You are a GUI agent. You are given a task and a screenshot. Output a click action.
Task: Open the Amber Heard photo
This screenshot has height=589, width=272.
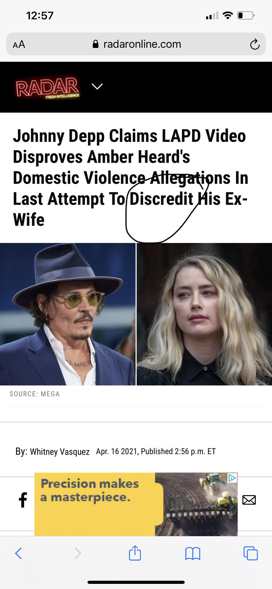coord(204,314)
